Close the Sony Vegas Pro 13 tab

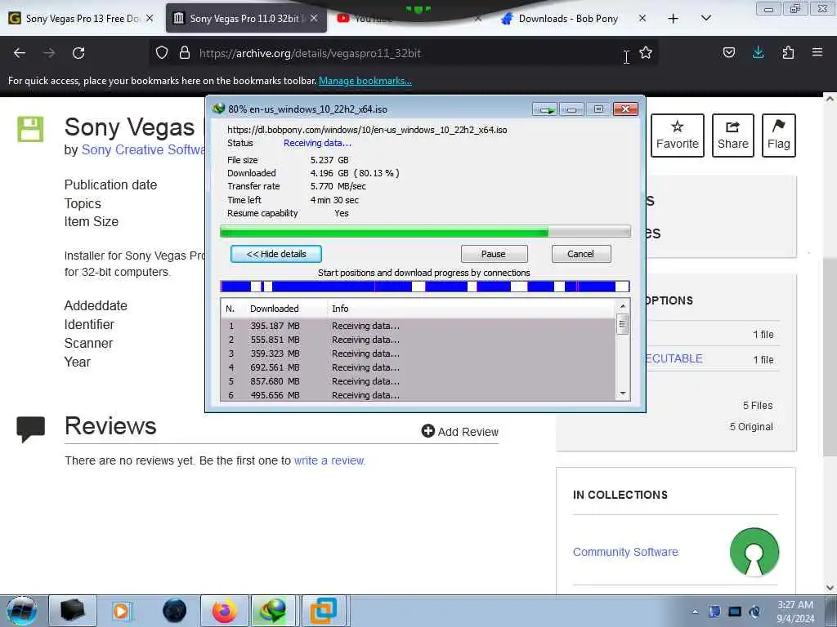click(150, 18)
